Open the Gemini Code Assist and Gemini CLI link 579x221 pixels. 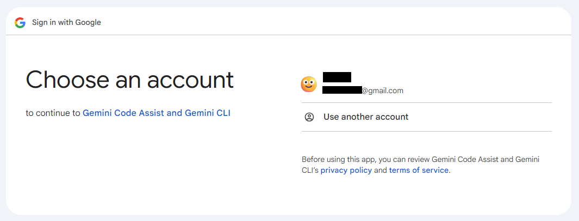157,113
